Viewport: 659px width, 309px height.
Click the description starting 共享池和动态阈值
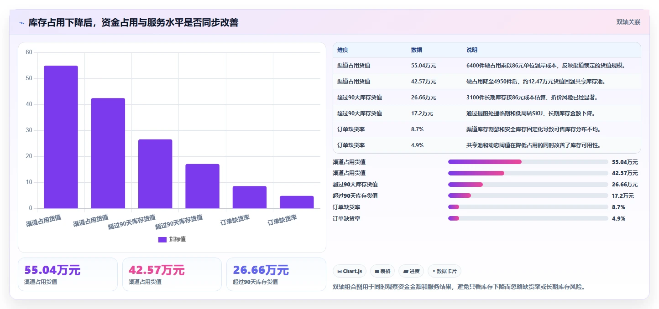[533, 145]
